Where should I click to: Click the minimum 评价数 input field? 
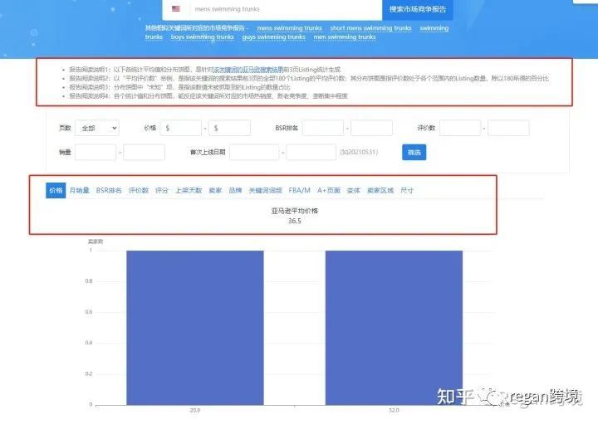point(460,128)
